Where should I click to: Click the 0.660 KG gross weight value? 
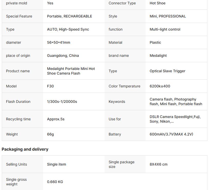55,182
